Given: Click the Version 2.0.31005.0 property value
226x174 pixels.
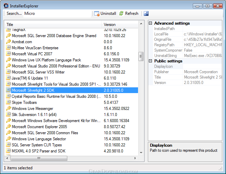Looking at the screenshot, I should pyautogui.click(x=203, y=83).
